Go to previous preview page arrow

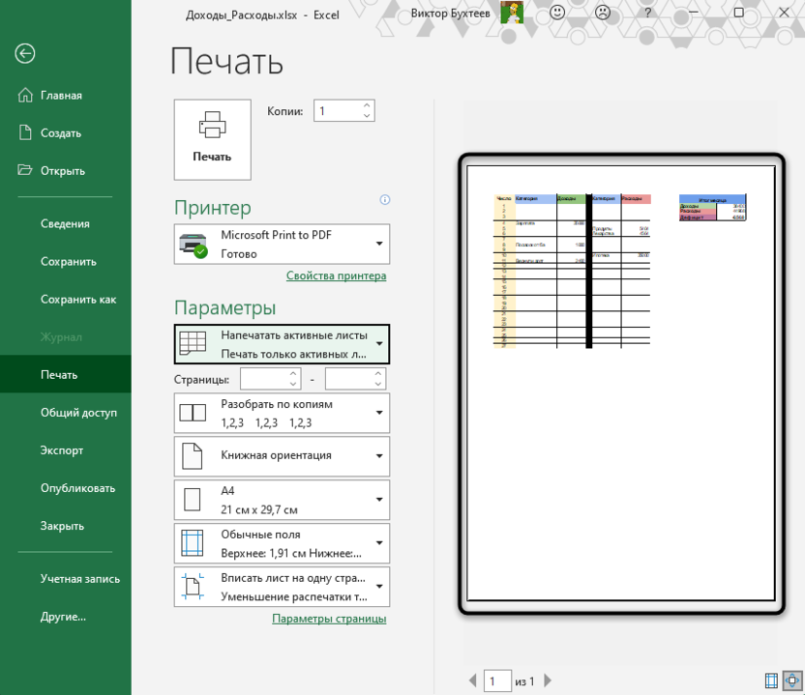472,681
